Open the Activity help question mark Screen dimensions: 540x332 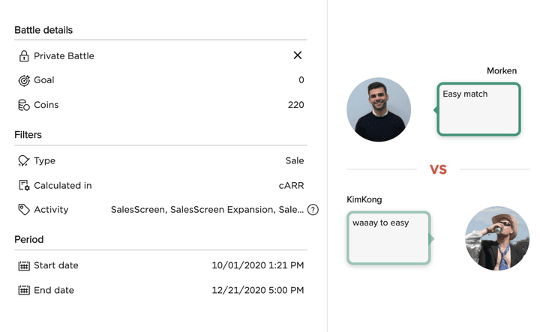[x=313, y=210]
